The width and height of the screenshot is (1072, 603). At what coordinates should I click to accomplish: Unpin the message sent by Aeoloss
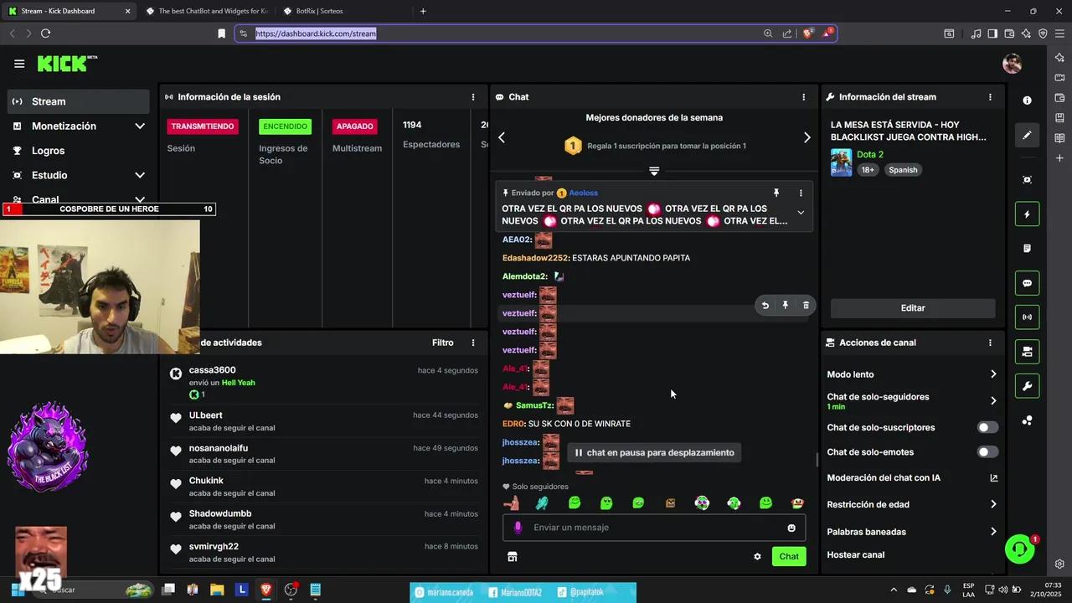tap(776, 193)
